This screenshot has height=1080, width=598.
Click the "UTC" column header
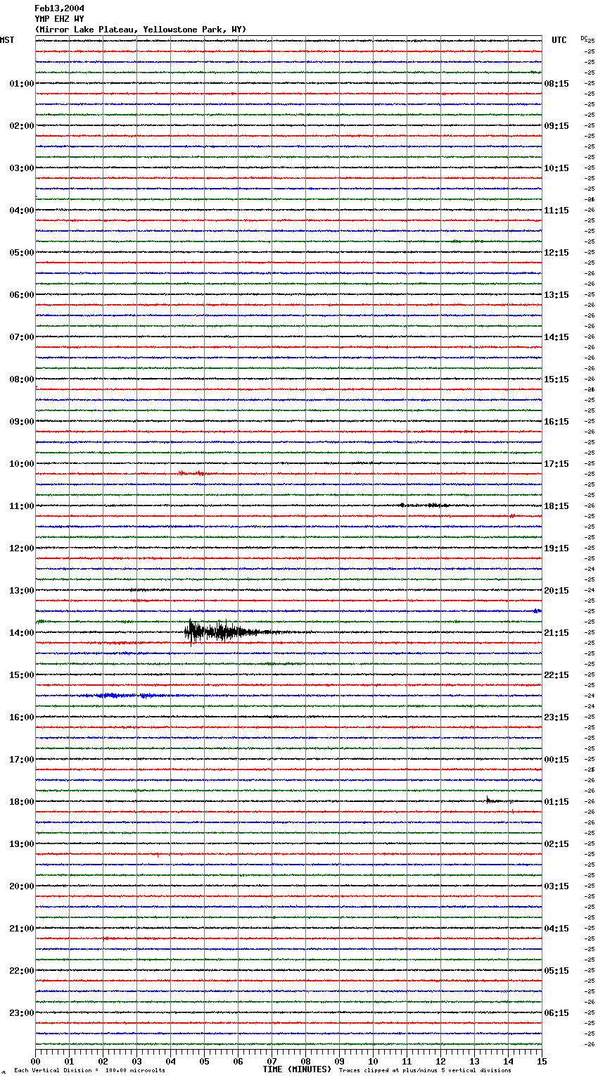[x=559, y=40]
